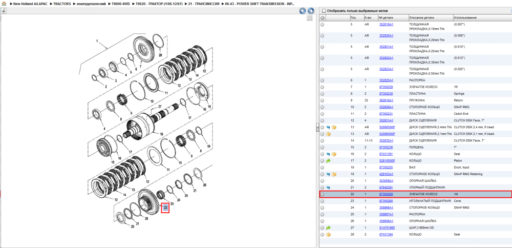512x248 pixels.
Task: Select the ИГОЛЬЧАТЫЙ ПОДШИПНИК description cell
Action: pyautogui.click(x=431, y=201)
